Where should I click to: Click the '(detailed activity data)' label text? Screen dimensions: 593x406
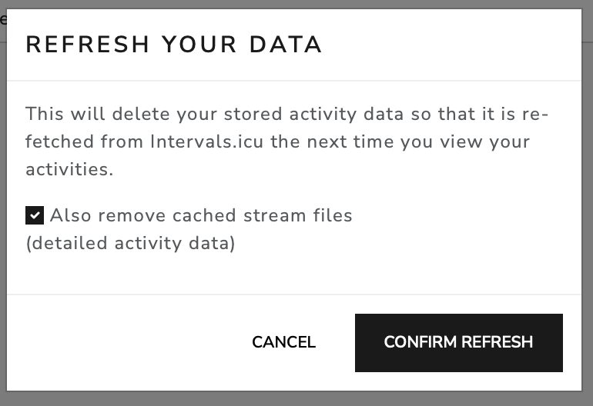click(x=130, y=243)
